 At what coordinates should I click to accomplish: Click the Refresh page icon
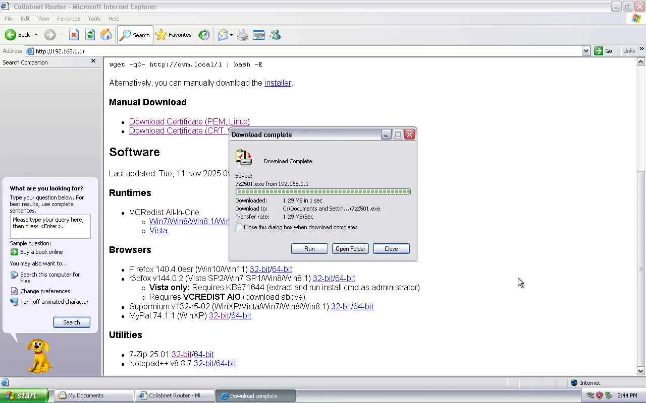[90, 35]
